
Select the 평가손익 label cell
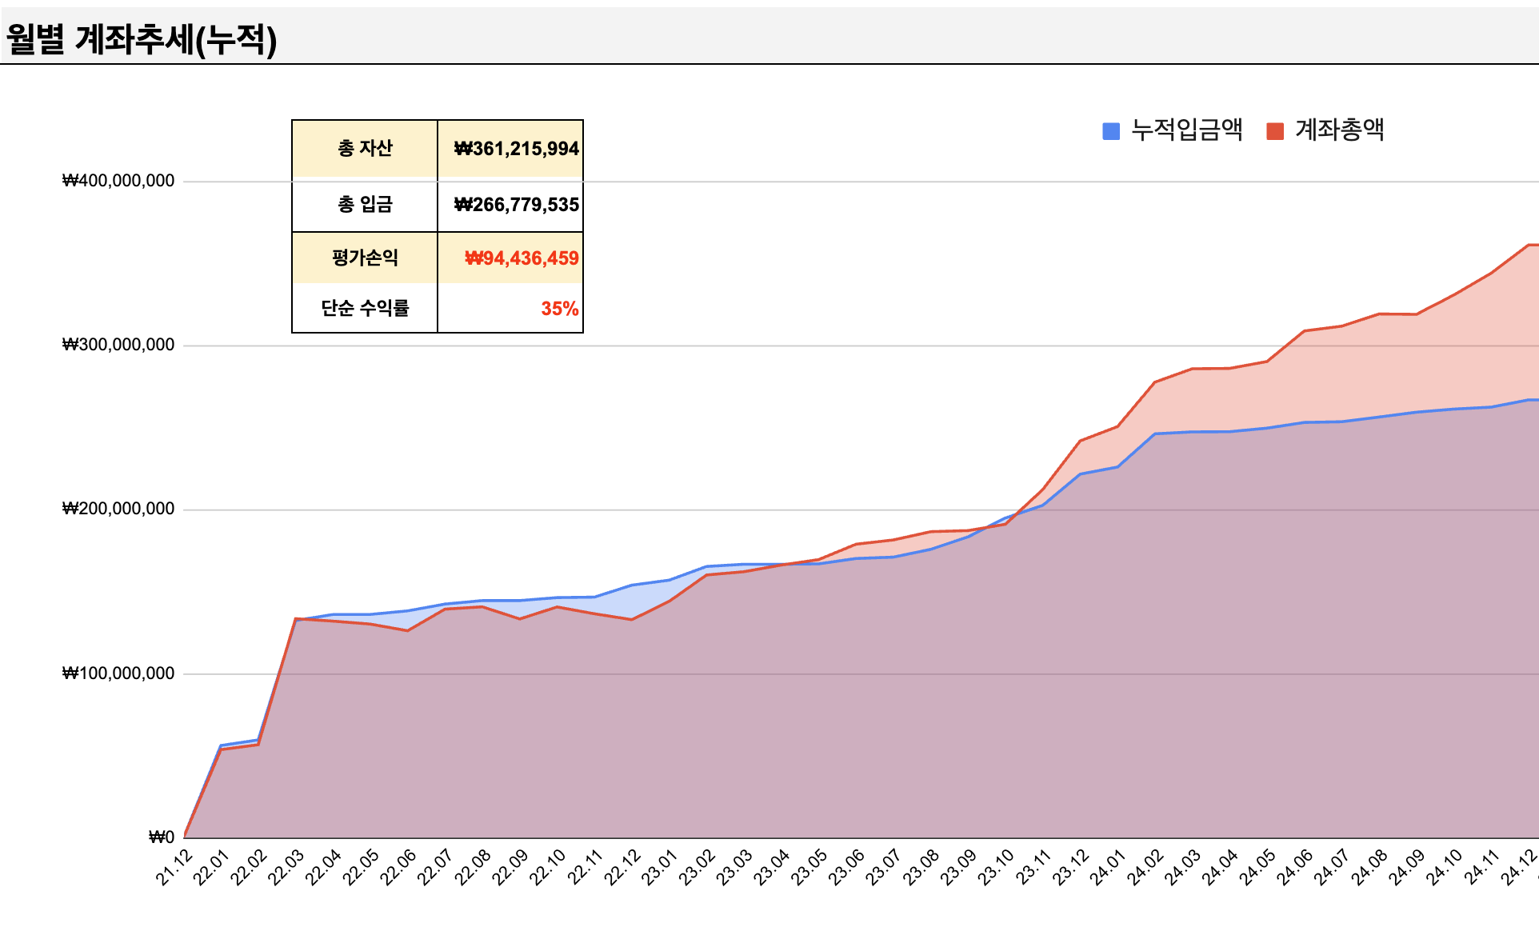pyautogui.click(x=365, y=258)
